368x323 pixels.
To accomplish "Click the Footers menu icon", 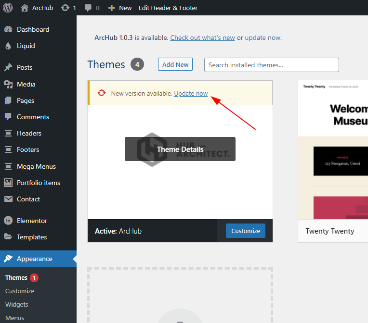I will pyautogui.click(x=8, y=149).
